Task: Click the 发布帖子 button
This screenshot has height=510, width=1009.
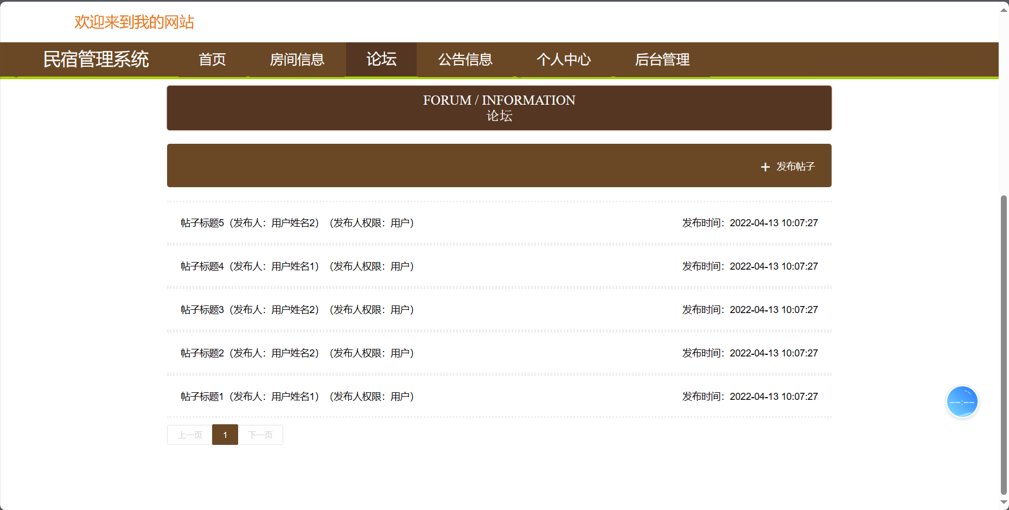Action: (x=795, y=167)
